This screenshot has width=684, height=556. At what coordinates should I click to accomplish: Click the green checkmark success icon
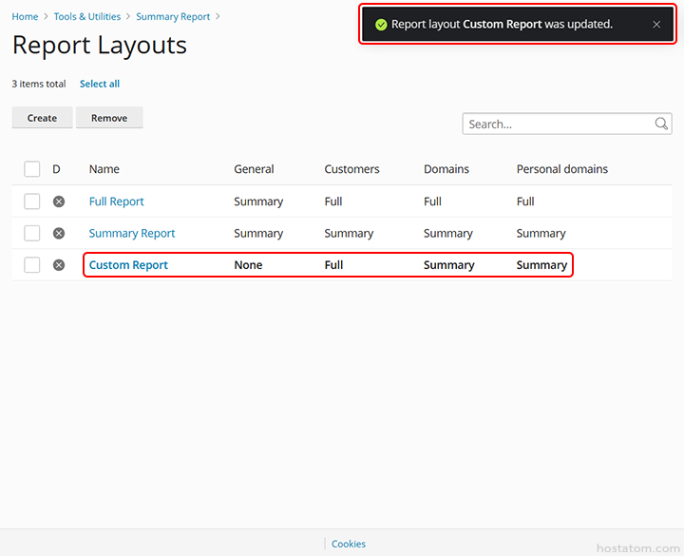(381, 25)
